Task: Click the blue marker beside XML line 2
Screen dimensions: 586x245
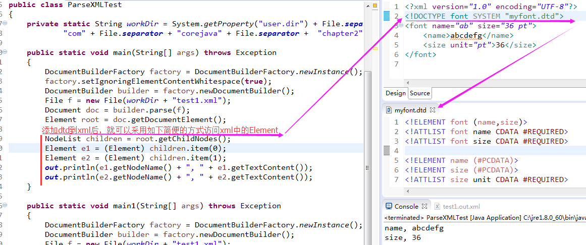Action: [x=387, y=16]
